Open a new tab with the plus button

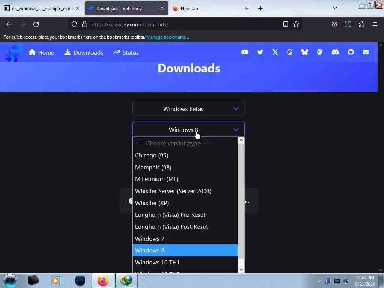[260, 9]
